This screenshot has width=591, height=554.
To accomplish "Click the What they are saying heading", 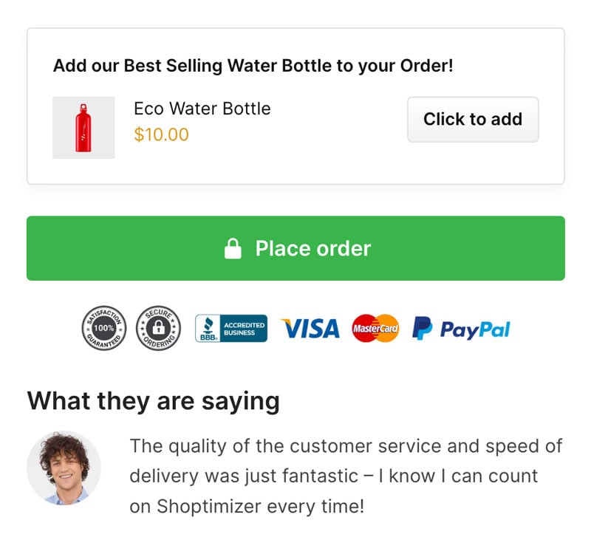I will pyautogui.click(x=154, y=401).
